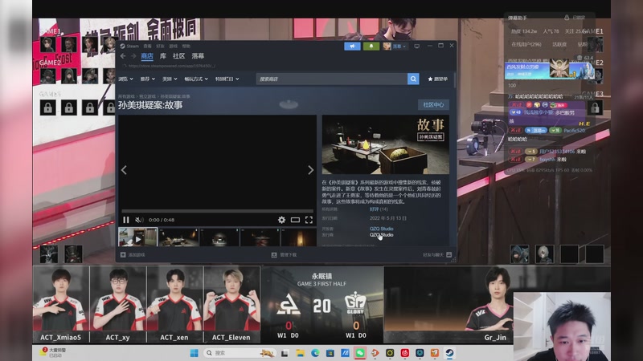Image resolution: width=643 pixels, height=361 pixels.
Task: Launch Microsoft Edge from taskbar
Action: point(315,353)
